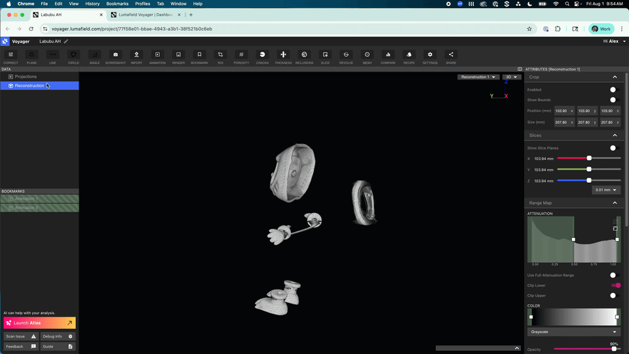The width and height of the screenshot is (629, 354).
Task: Switch to Lumafield Voyager Dashboard tab
Action: tap(145, 15)
